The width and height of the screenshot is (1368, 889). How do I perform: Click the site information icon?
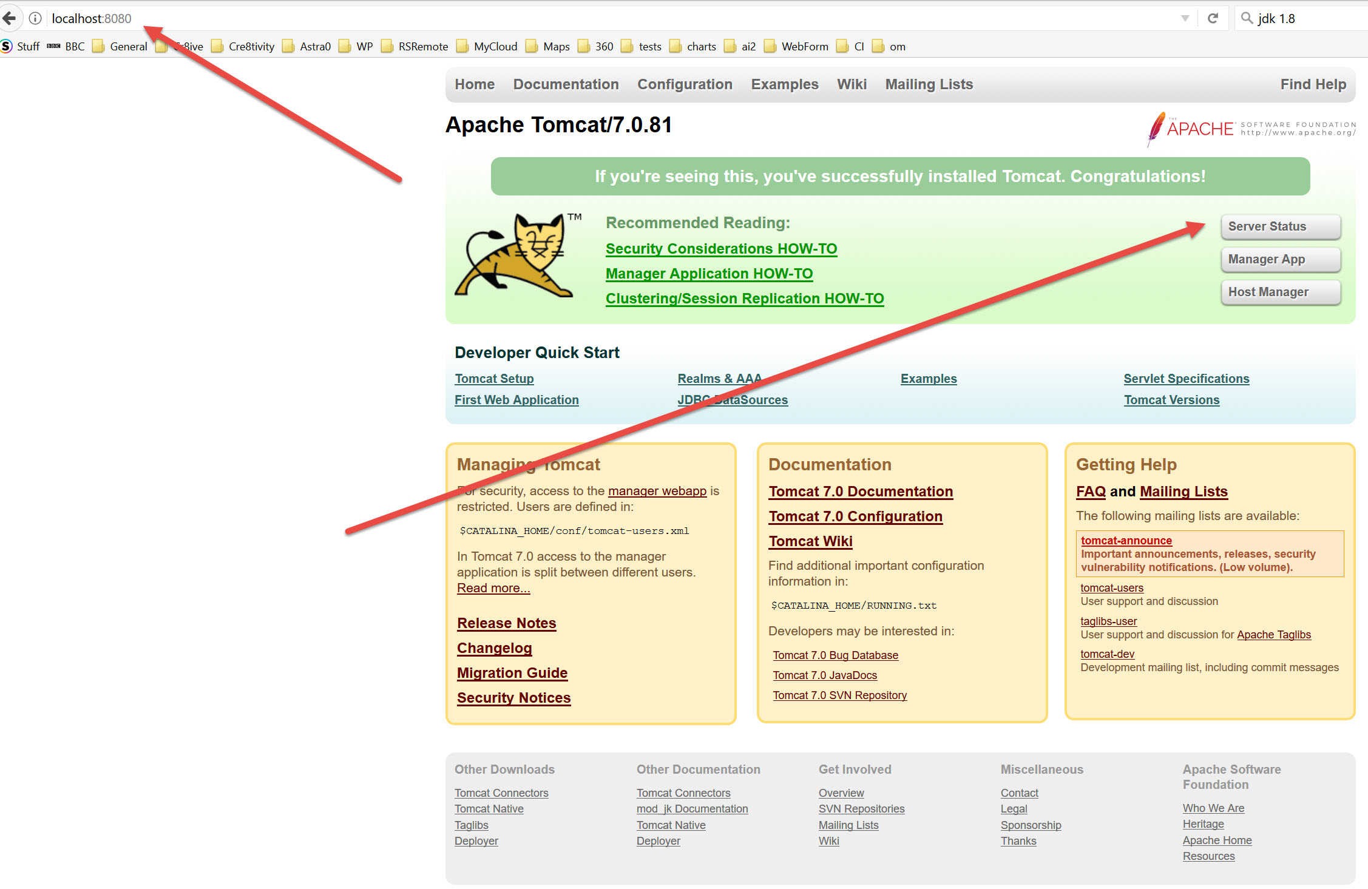(x=35, y=18)
